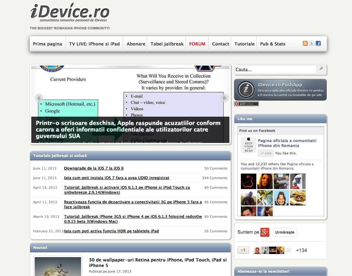Viewport: 352px width, 276px height.
Task: Click the Google+ red logo icon
Action: 265,232
